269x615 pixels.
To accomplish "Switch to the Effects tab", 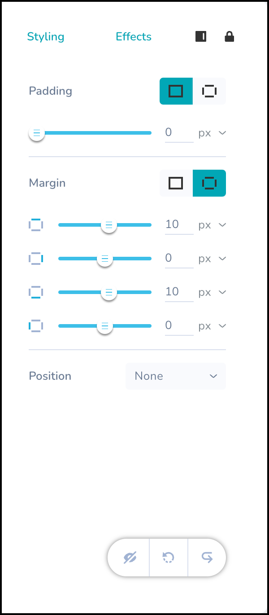I will click(x=134, y=37).
